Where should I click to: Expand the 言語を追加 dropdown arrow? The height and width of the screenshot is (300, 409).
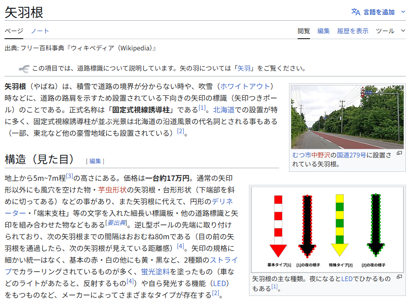click(403, 12)
